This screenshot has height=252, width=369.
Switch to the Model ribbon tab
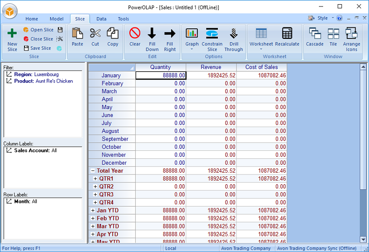(x=57, y=19)
